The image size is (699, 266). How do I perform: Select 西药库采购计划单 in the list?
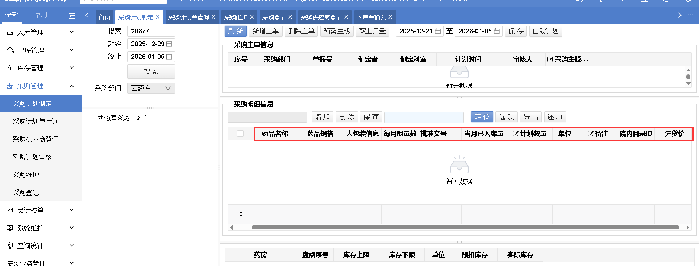pos(123,118)
